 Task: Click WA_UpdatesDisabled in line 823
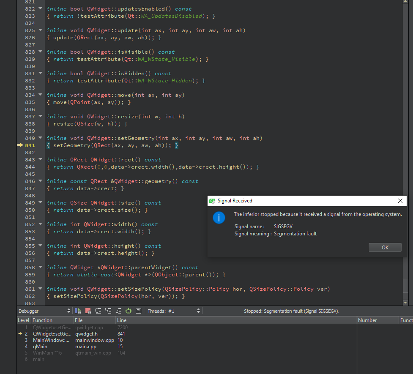172,16
